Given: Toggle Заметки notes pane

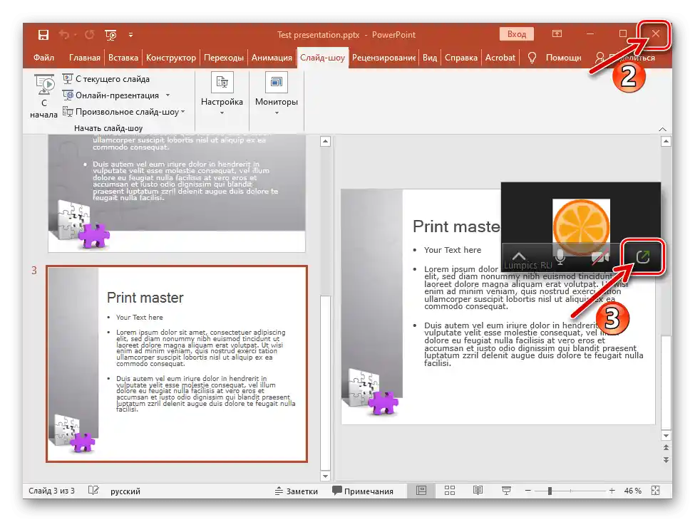Looking at the screenshot, I should (296, 491).
